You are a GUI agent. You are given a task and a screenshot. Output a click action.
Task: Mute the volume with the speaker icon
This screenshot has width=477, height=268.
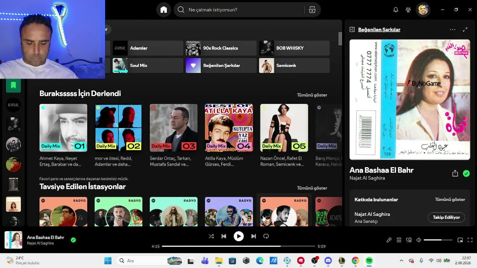click(418, 240)
